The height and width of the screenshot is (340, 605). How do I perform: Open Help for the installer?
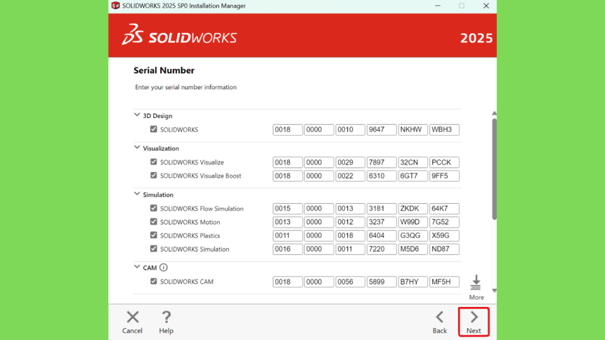tap(166, 322)
